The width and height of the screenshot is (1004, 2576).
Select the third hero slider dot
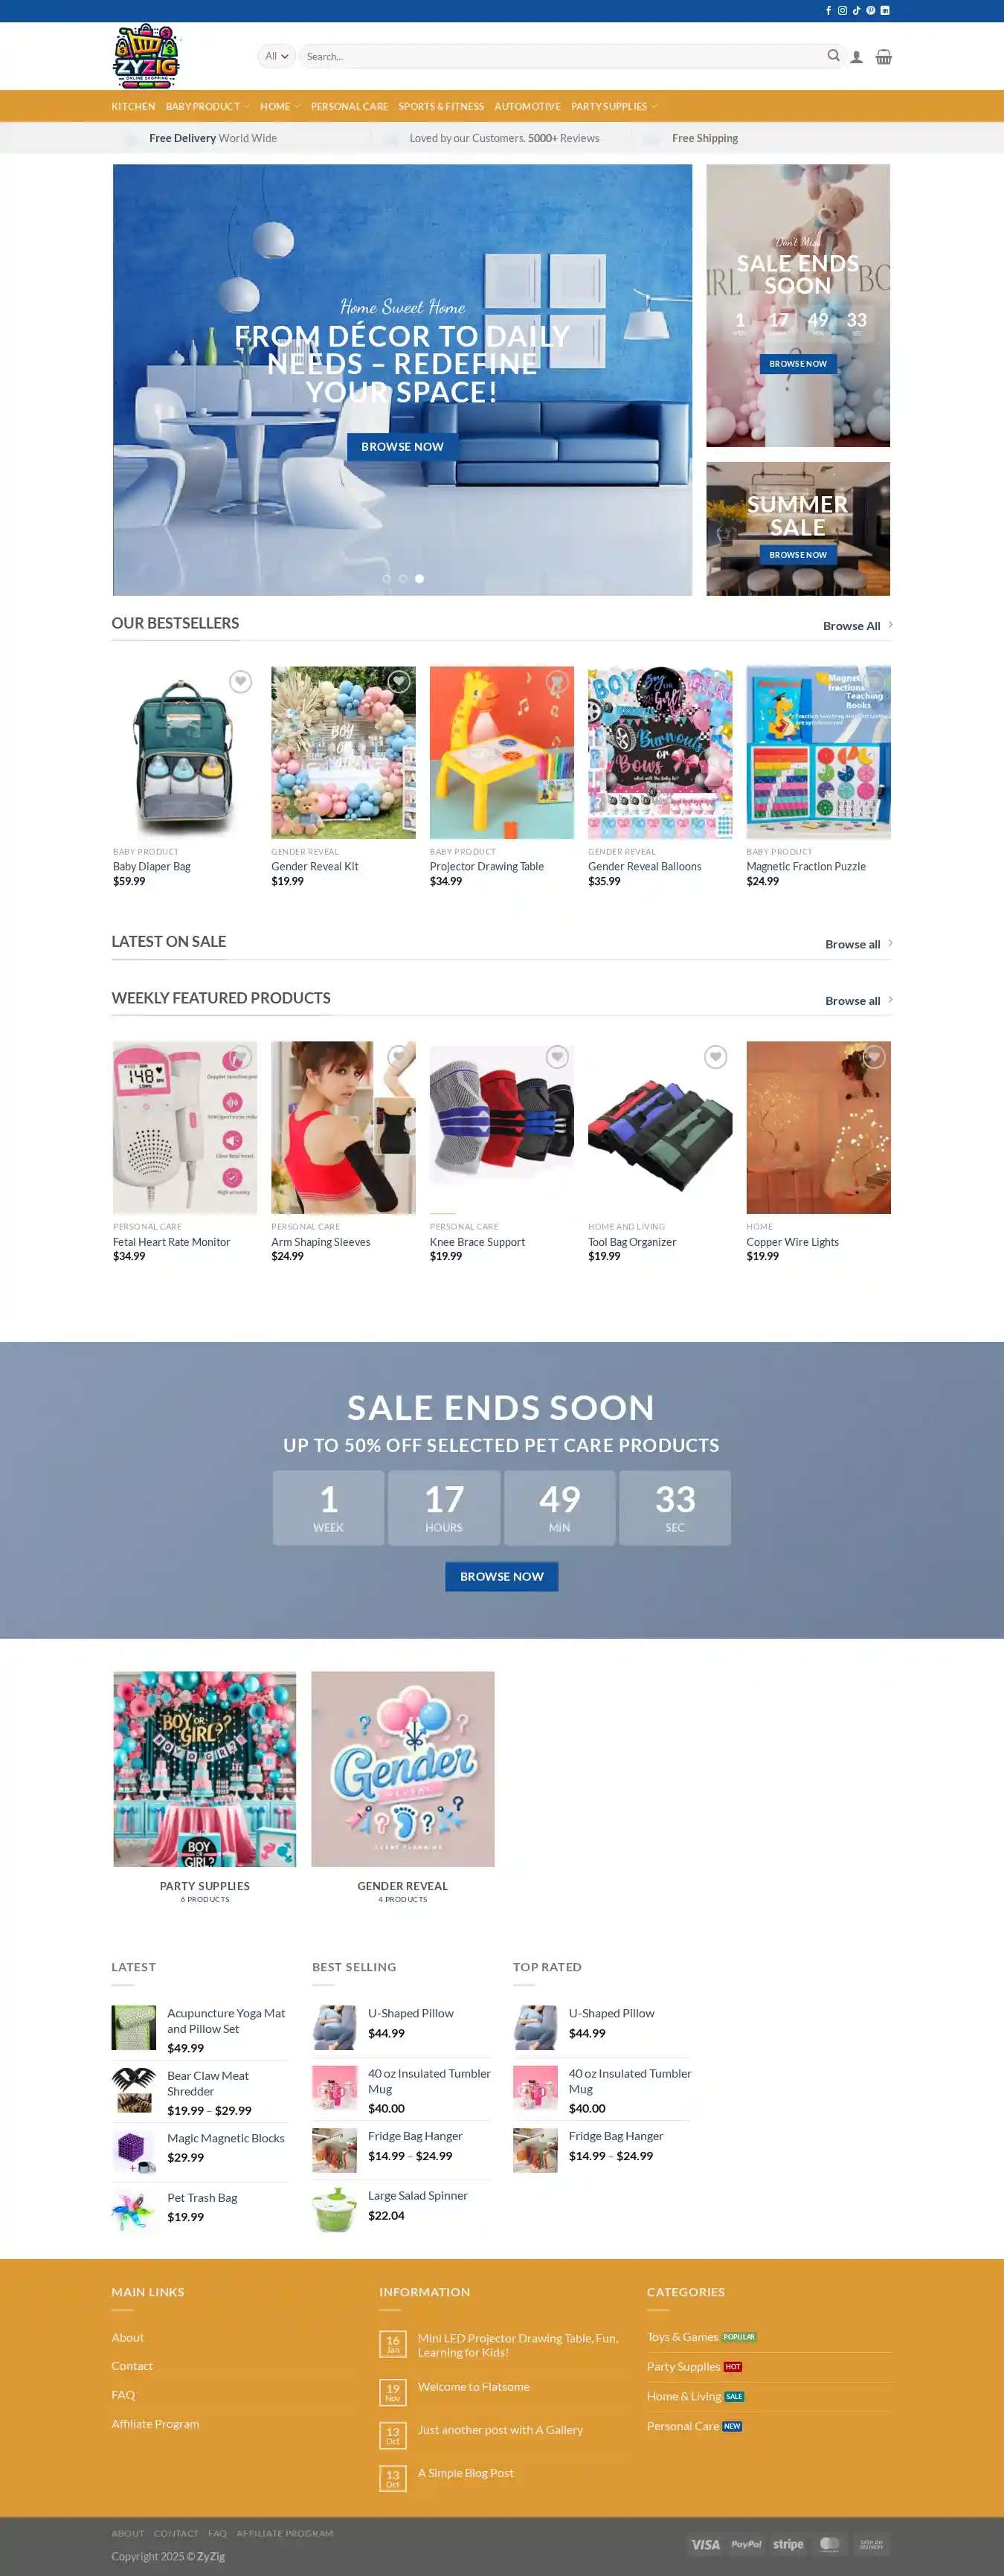point(419,578)
